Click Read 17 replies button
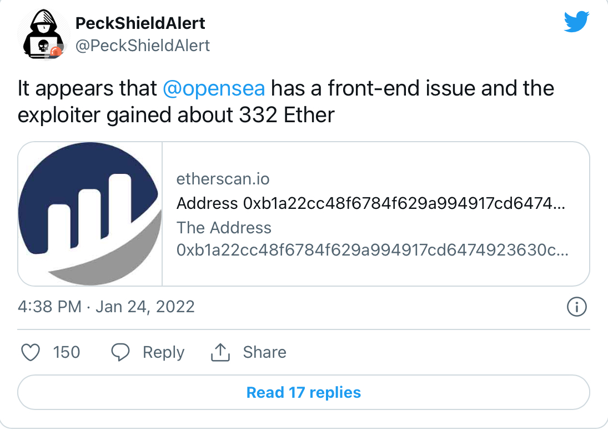The height and width of the screenshot is (430, 608). pyautogui.click(x=304, y=393)
